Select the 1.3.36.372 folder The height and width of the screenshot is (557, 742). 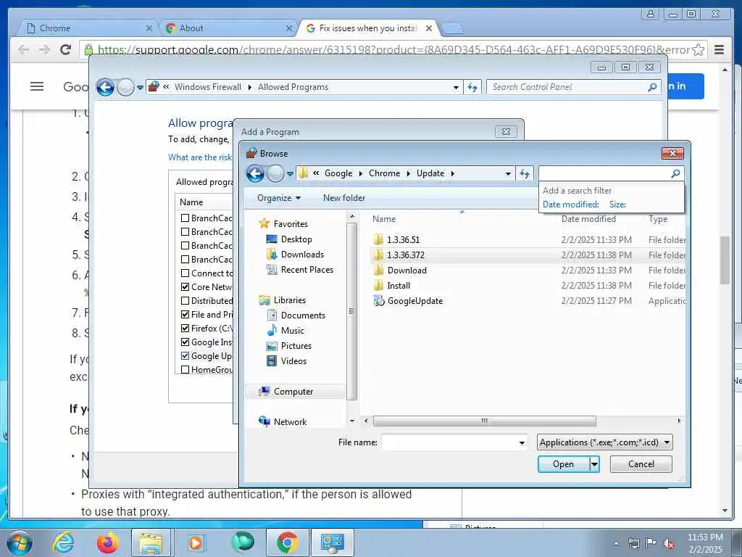pos(406,255)
